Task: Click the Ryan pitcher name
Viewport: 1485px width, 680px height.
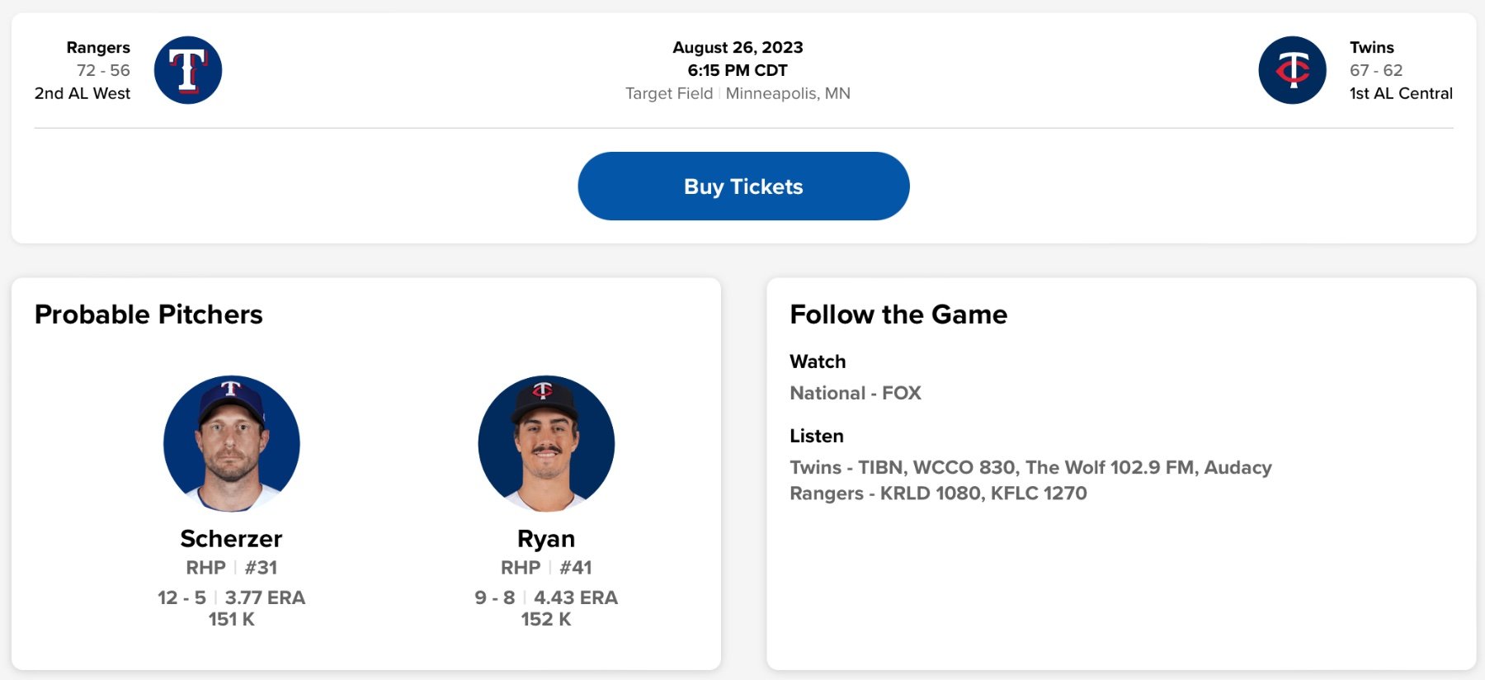Action: [546, 539]
